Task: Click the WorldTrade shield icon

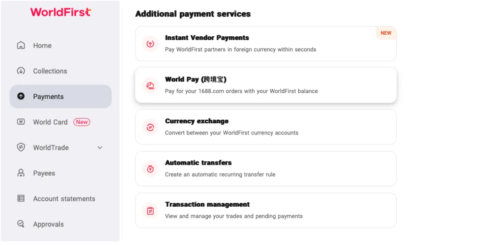Action: pos(21,147)
